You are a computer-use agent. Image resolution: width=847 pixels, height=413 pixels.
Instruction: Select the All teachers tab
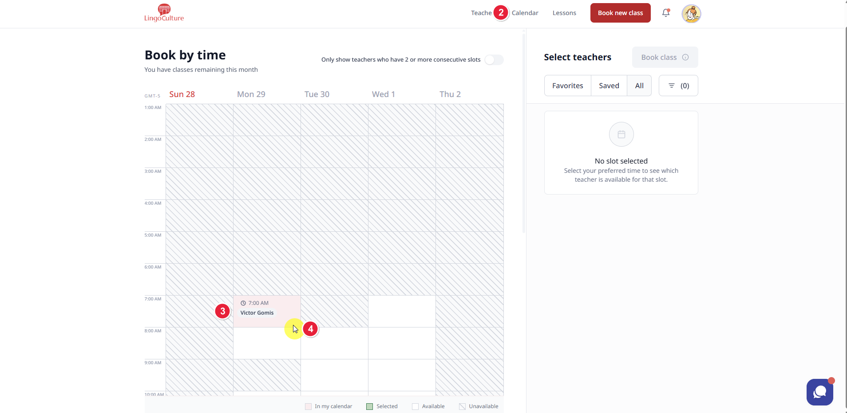pos(639,86)
